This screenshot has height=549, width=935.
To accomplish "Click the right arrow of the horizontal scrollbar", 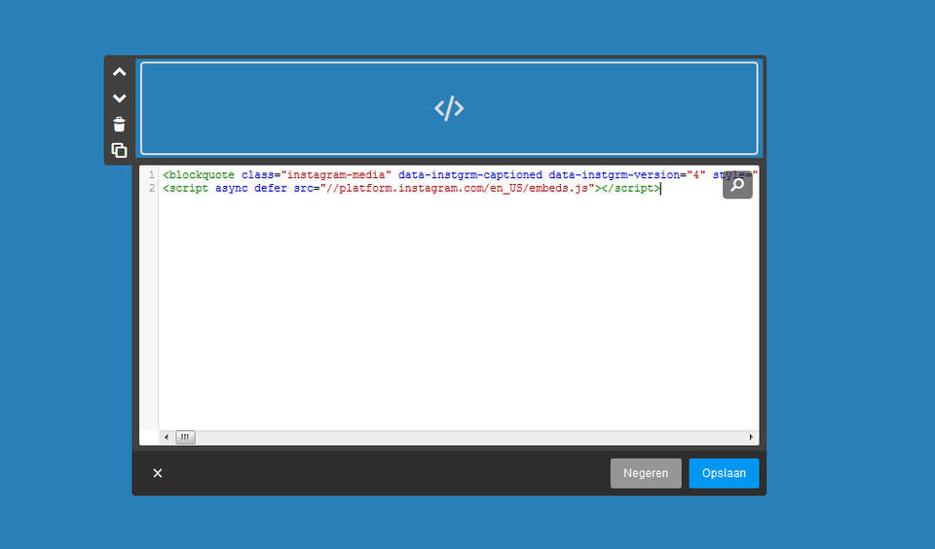I will point(751,437).
